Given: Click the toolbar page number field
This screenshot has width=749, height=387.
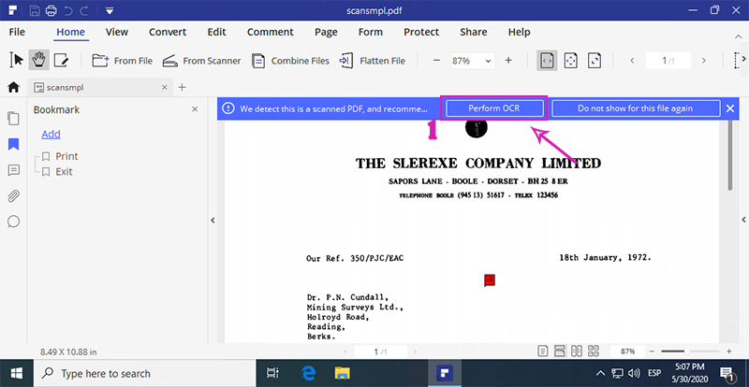Looking at the screenshot, I should [668, 61].
